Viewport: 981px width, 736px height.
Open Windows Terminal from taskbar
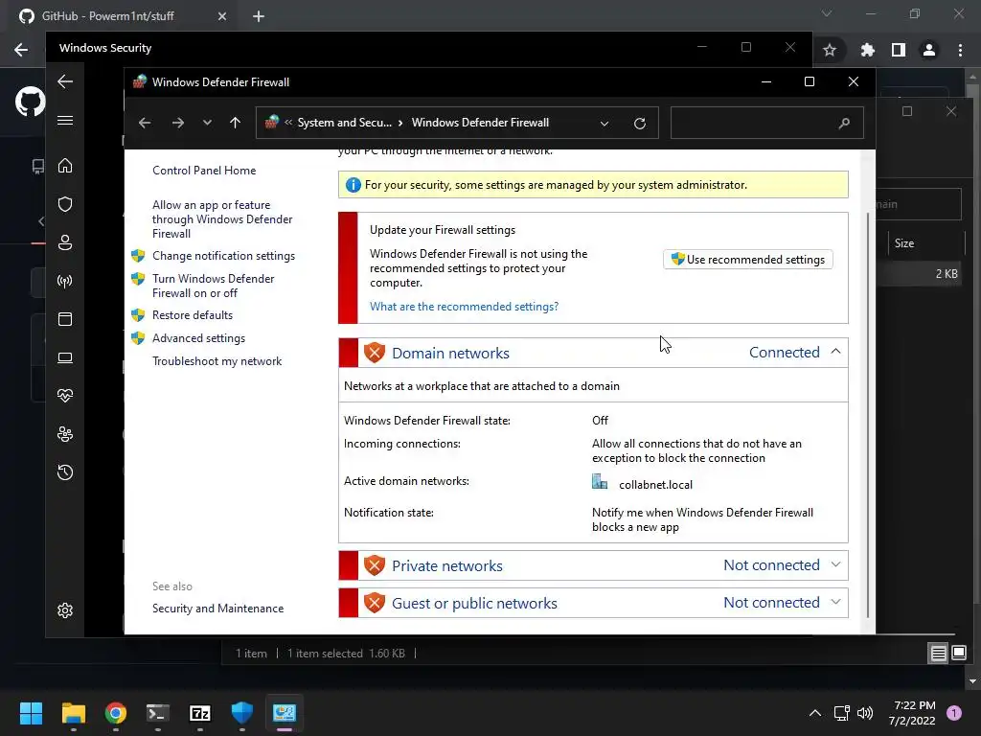pos(158,713)
